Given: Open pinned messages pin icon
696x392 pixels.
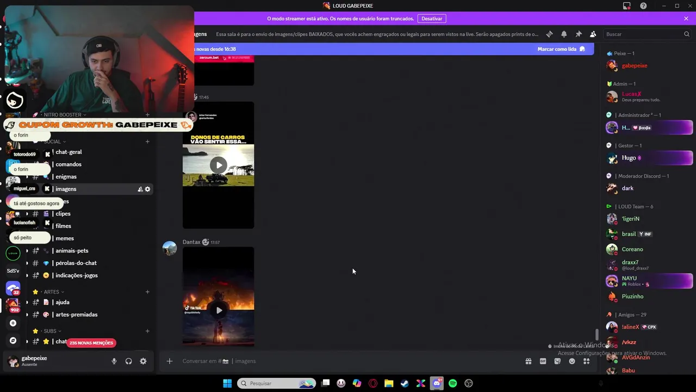Looking at the screenshot, I should 579,34.
